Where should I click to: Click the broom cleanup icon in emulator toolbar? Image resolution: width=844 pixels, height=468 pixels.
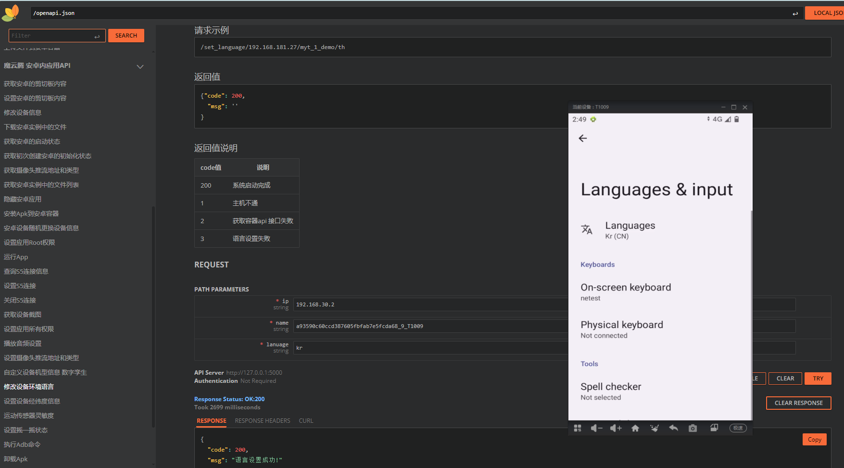(654, 428)
